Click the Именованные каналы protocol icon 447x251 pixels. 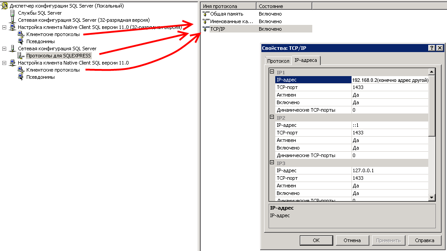click(x=206, y=21)
